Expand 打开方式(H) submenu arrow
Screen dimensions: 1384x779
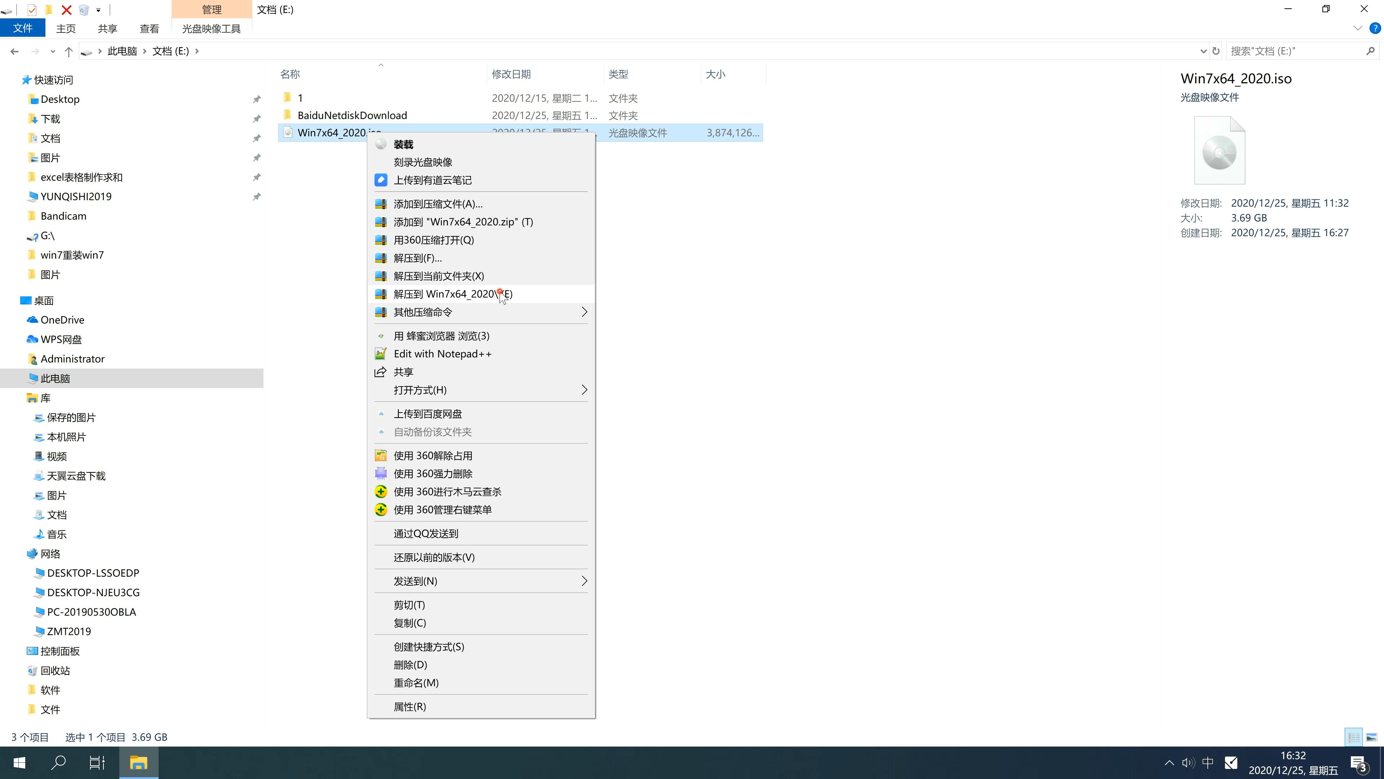point(583,390)
